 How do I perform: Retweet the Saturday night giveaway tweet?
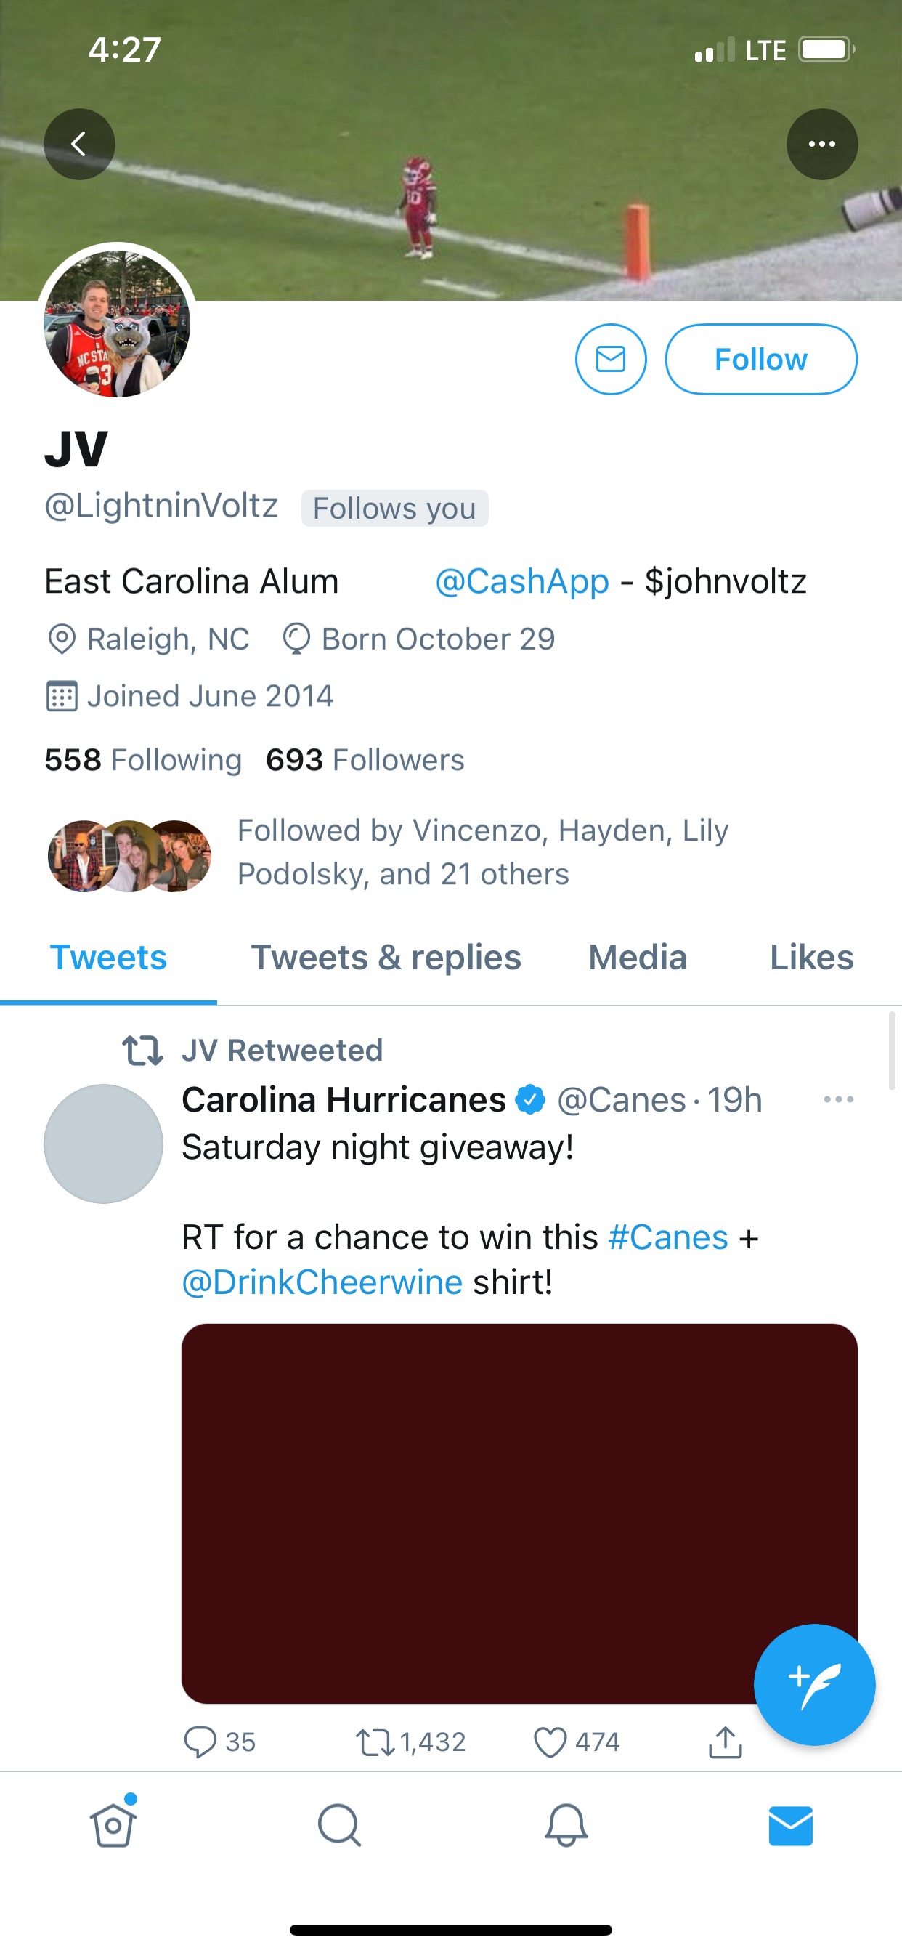376,1742
